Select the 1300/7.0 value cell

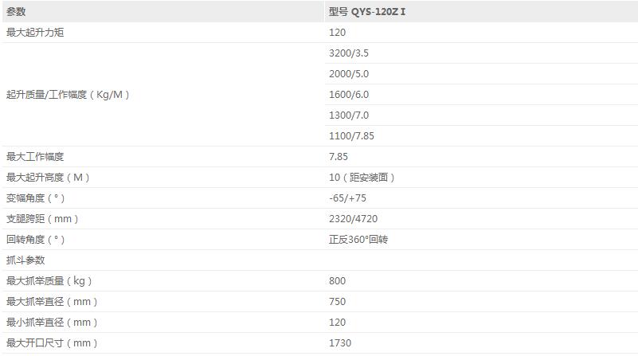[x=349, y=115]
